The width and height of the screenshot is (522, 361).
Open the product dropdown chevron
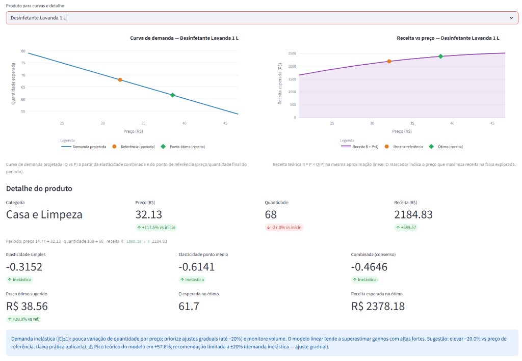[511, 18]
